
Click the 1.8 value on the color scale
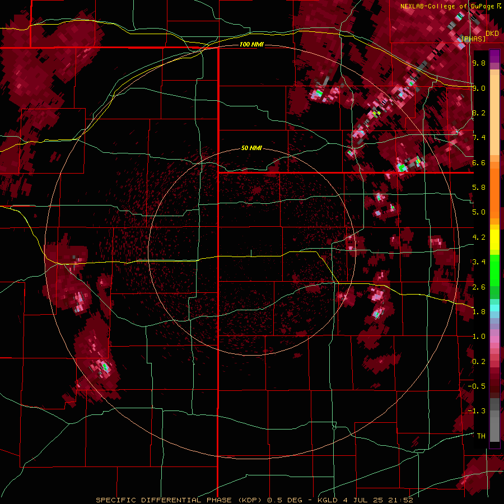(479, 312)
